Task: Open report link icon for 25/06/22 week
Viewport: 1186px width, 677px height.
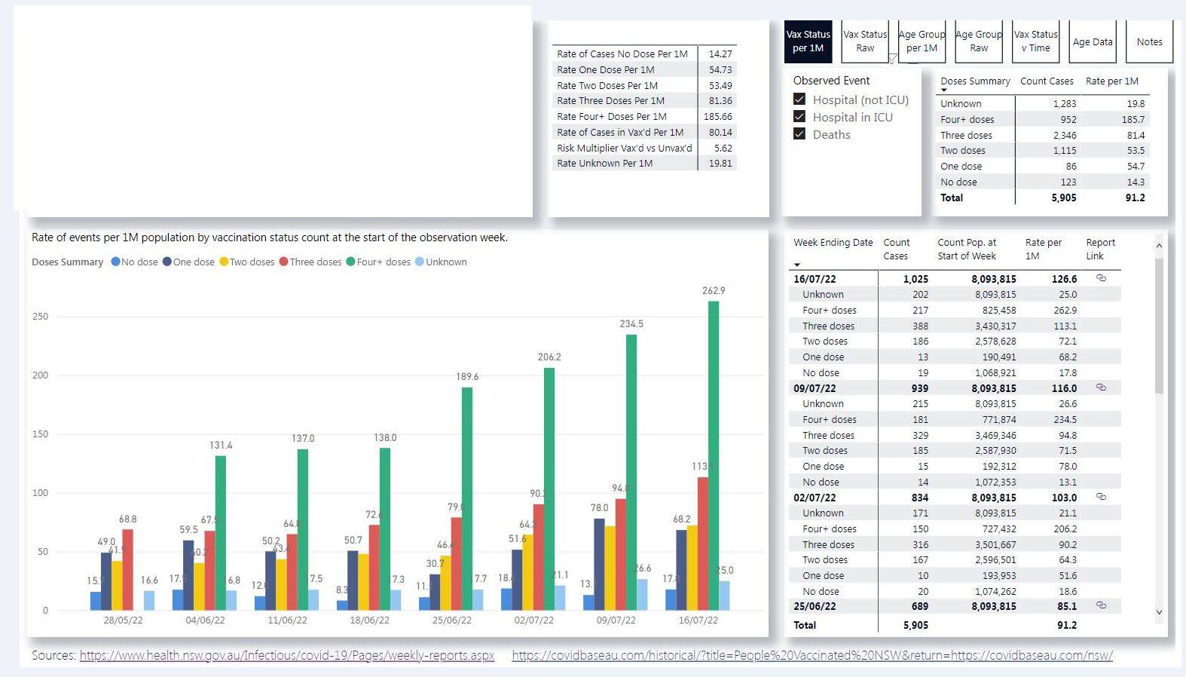Action: [1101, 605]
